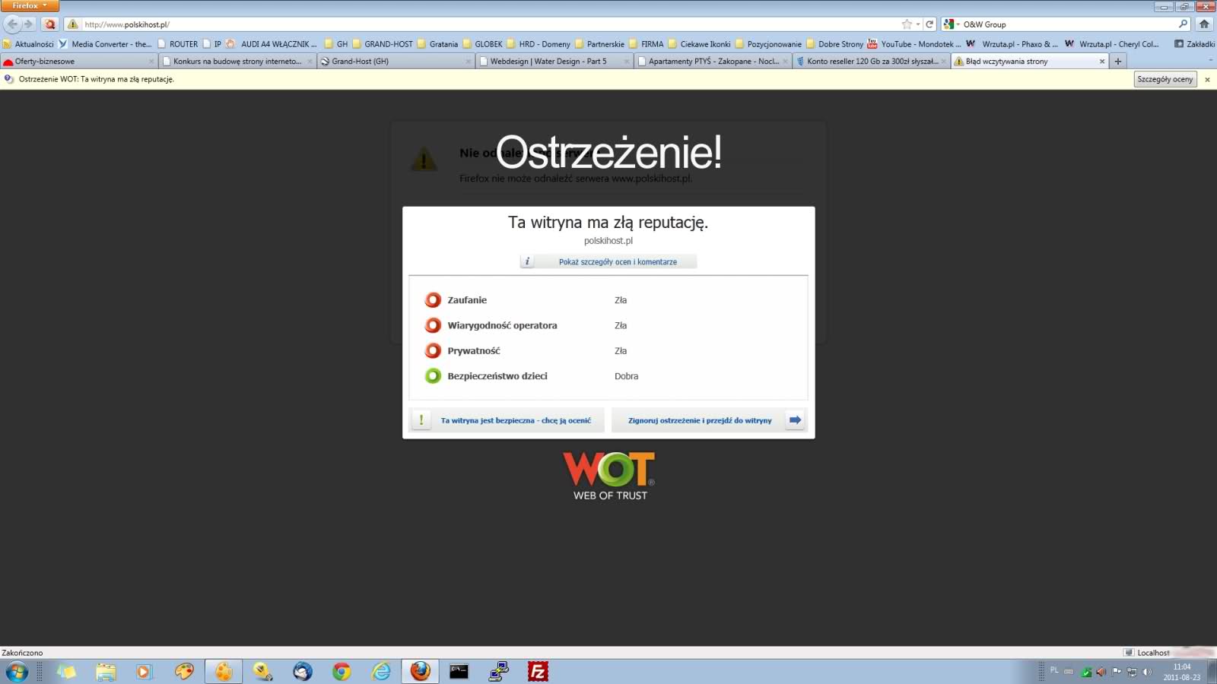Screen dimensions: 1217x684
Task: Expand the Ciekawe Ikonki bookmarks folder
Action: (699, 44)
